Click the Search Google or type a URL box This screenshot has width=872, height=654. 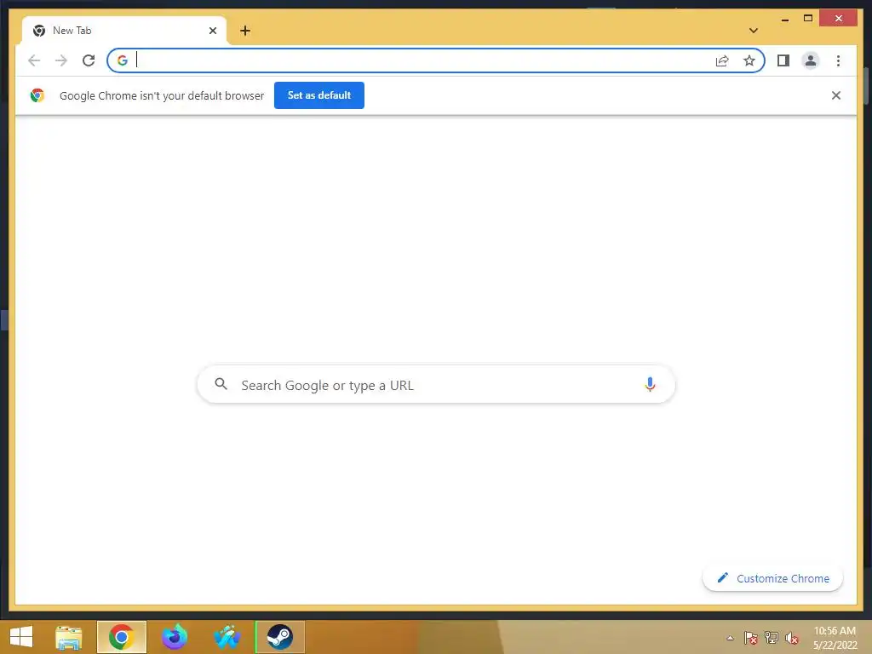(x=436, y=384)
